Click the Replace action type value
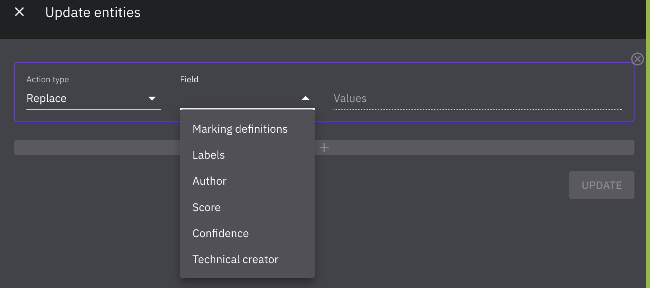Image resolution: width=650 pixels, height=288 pixels. 47,99
